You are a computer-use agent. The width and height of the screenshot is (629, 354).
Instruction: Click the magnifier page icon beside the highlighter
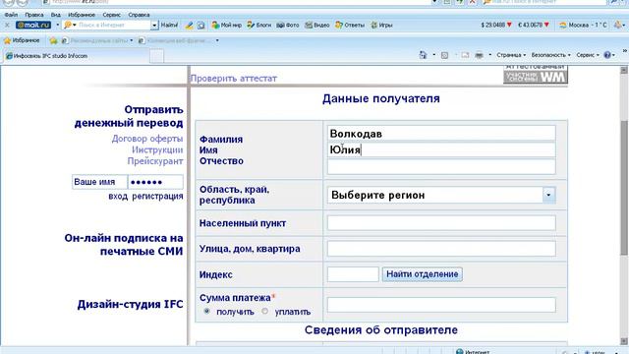(200, 26)
